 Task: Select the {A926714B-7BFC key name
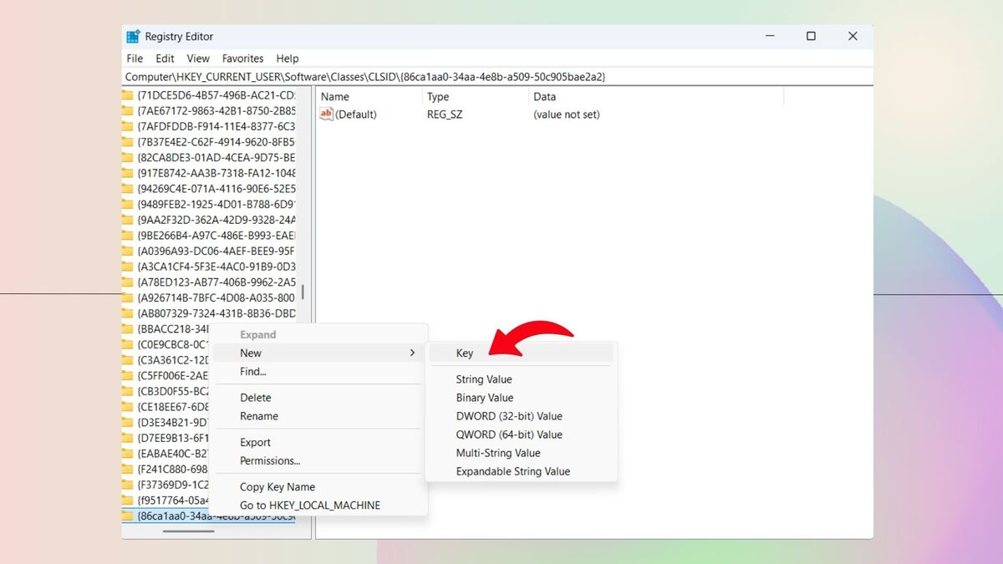coord(216,297)
